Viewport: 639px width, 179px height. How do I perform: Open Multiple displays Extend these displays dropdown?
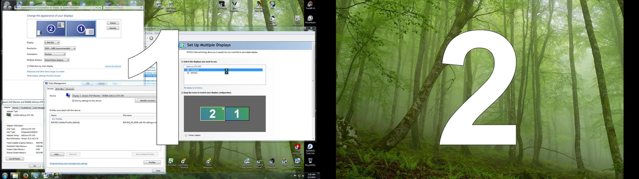tap(57, 60)
